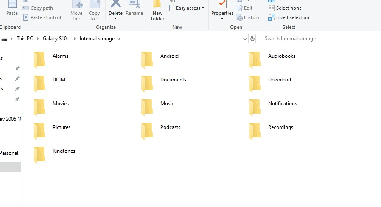Expand the Properties dropdown arrow
This screenshot has height=207, width=381.
pyautogui.click(x=222, y=19)
